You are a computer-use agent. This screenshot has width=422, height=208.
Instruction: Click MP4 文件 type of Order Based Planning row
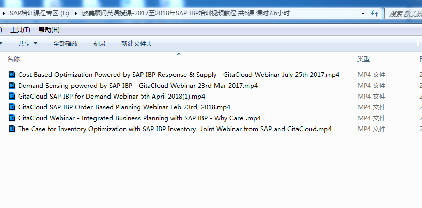[371, 107]
